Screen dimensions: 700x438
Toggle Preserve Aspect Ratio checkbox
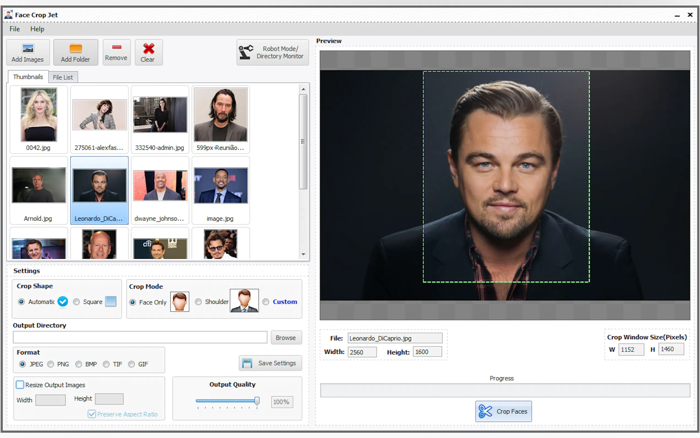pyautogui.click(x=92, y=414)
